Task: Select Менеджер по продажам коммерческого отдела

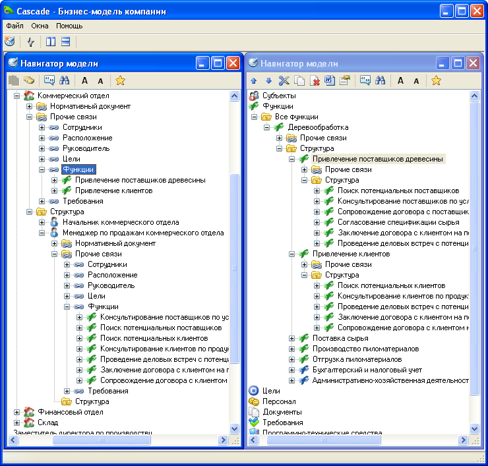Action: click(143, 233)
